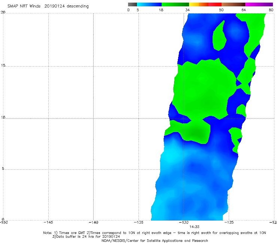
Task: Click the NOAA/NESDIS credit line
Action: [x=155, y=240]
